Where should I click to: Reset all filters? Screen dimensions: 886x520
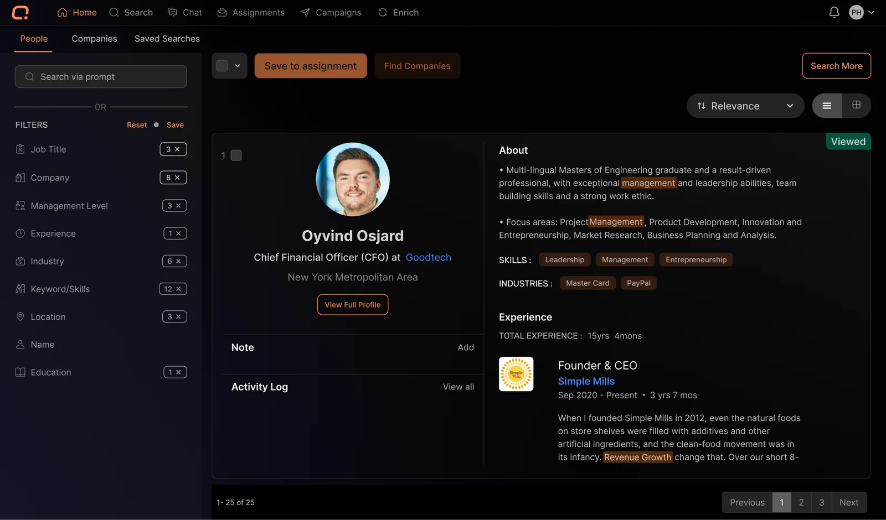click(x=137, y=125)
